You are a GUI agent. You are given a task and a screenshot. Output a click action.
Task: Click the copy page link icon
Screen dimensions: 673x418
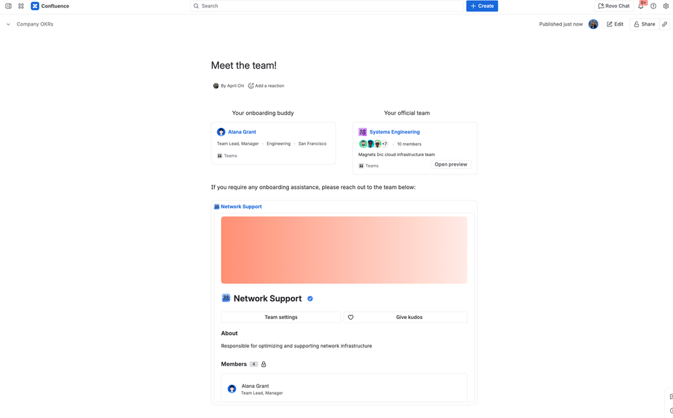[x=664, y=24]
